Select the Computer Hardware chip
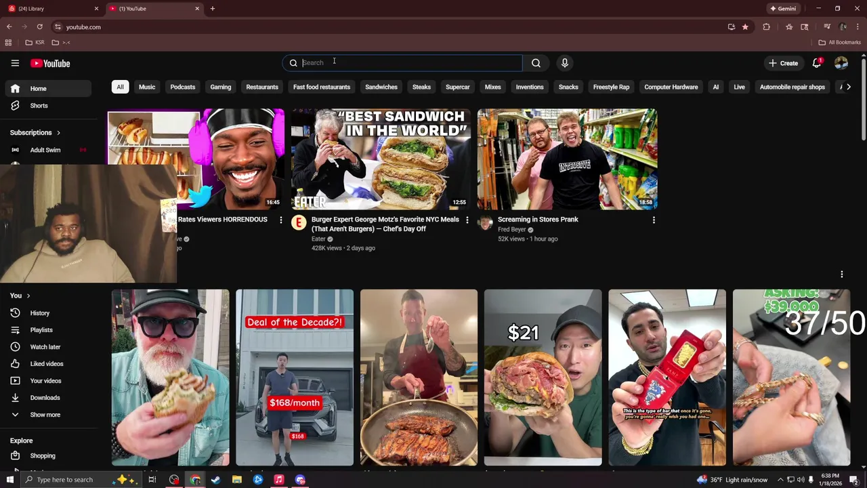 point(671,87)
